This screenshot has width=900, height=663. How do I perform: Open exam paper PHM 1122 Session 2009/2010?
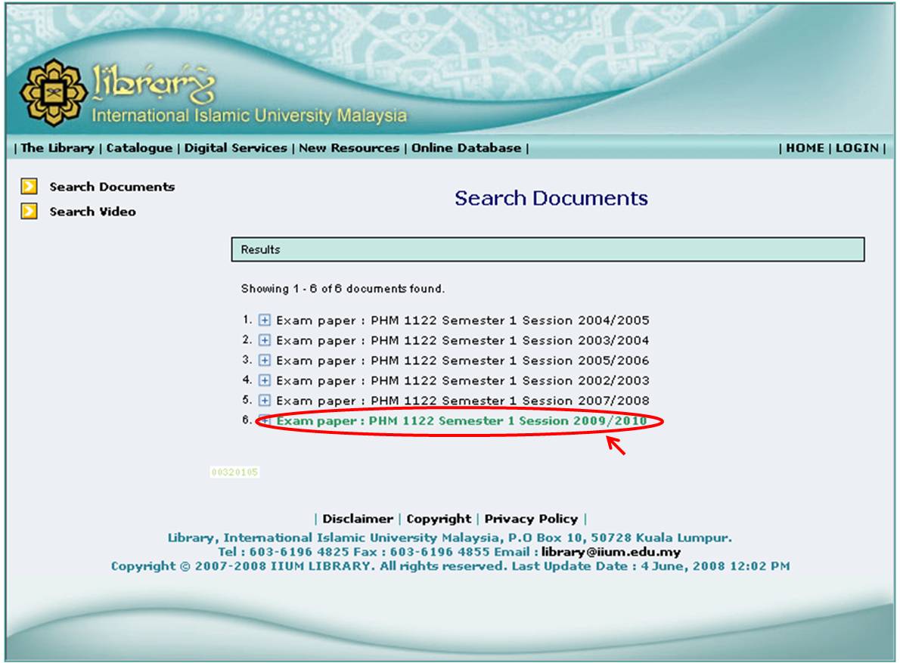point(461,420)
